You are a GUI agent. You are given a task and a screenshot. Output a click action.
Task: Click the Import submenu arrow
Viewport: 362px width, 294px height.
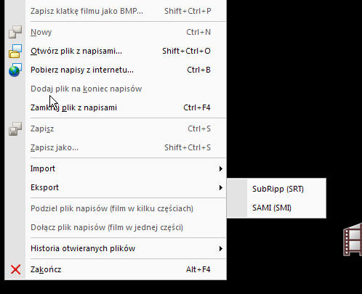tap(221, 168)
